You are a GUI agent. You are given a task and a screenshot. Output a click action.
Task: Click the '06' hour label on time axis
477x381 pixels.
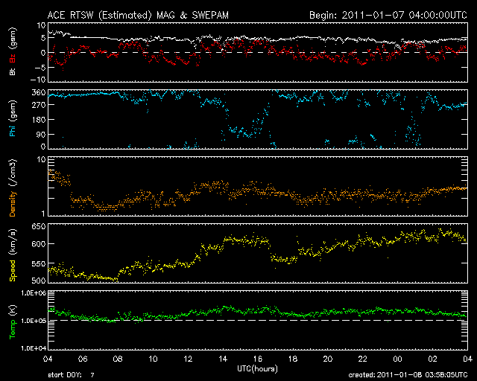coord(83,359)
